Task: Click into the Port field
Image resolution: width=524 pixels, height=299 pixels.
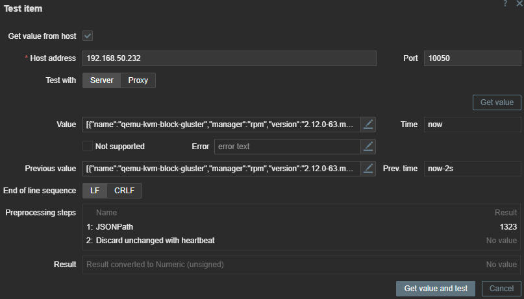Action: [x=472, y=58]
